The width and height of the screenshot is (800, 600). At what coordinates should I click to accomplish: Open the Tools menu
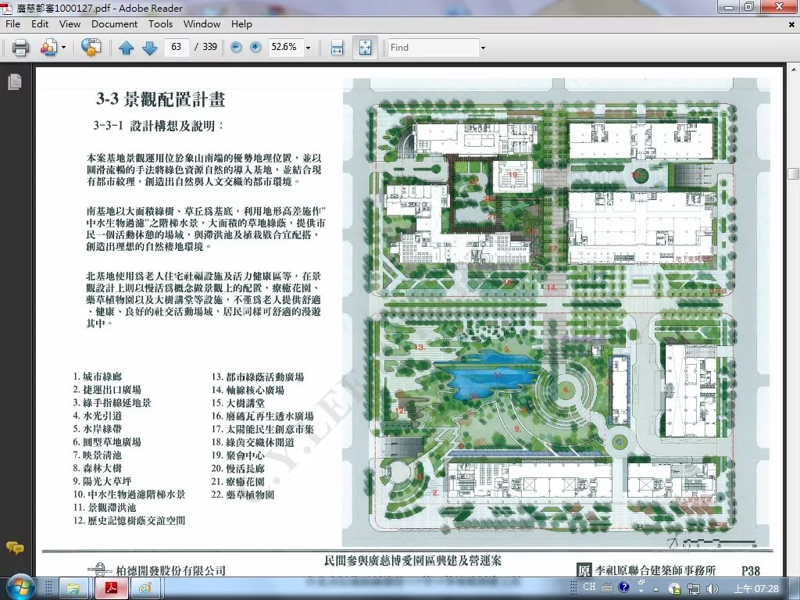(x=160, y=24)
